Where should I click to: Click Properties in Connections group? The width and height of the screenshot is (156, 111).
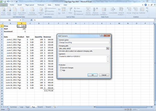coord(49,11)
